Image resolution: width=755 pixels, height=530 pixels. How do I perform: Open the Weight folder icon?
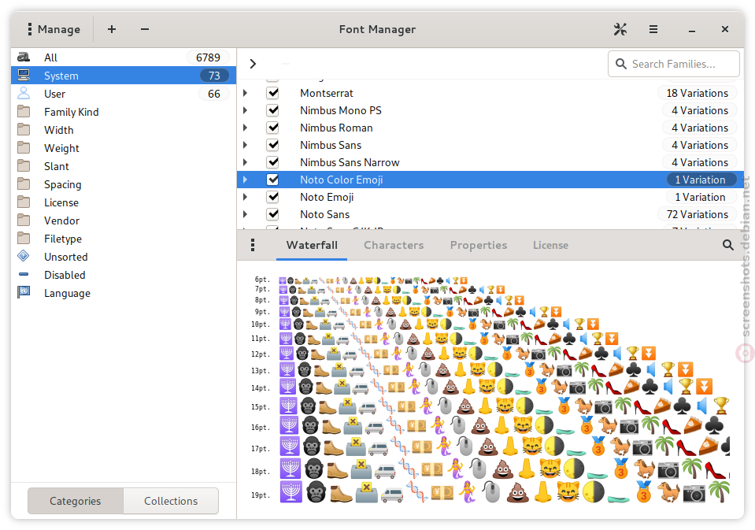pyautogui.click(x=24, y=148)
